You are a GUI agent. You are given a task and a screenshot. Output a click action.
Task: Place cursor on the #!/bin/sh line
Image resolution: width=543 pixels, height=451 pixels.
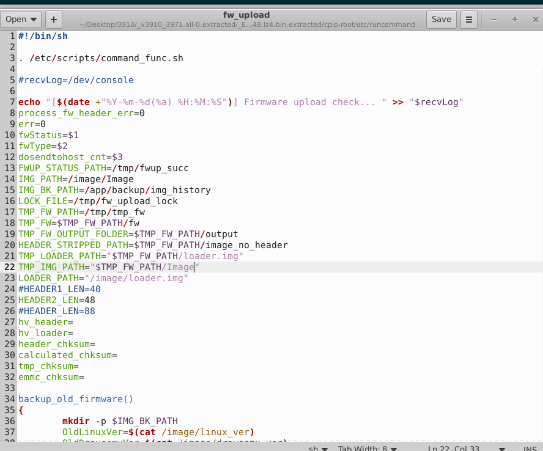coord(43,36)
